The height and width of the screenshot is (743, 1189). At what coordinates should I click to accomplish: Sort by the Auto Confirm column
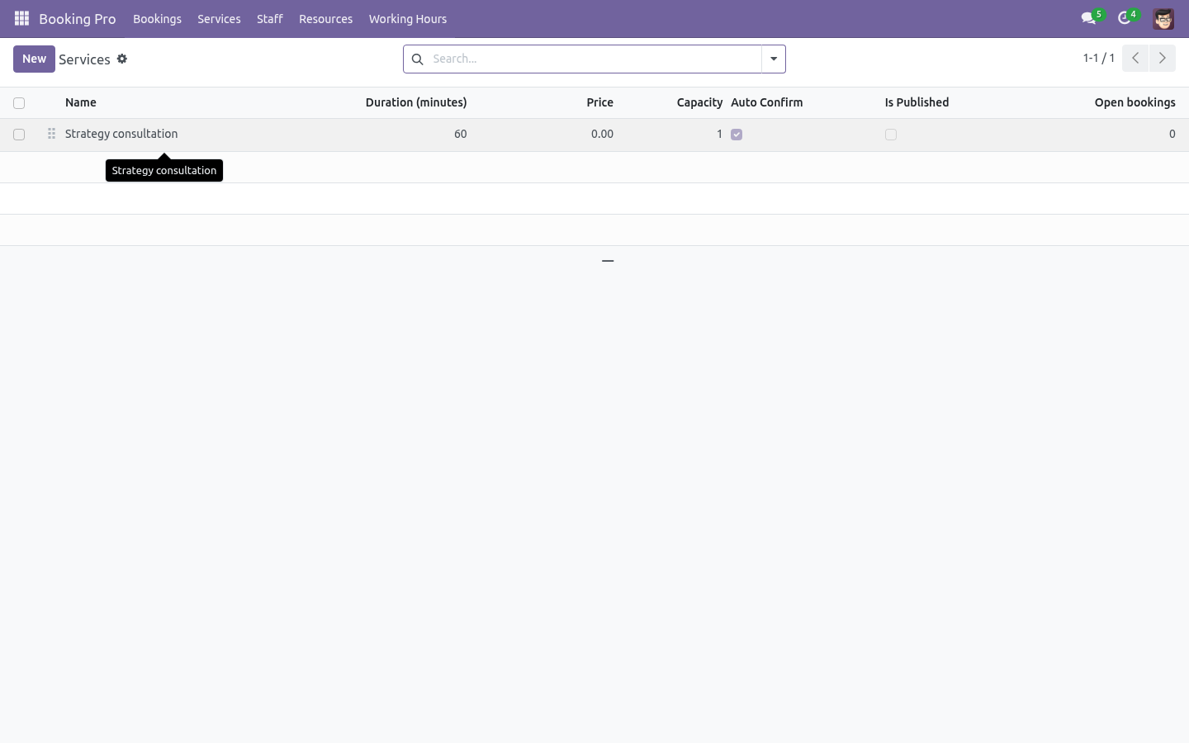point(767,102)
